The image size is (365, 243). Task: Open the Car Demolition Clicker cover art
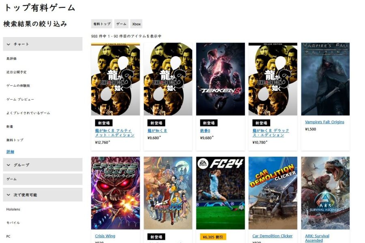tap(273, 193)
